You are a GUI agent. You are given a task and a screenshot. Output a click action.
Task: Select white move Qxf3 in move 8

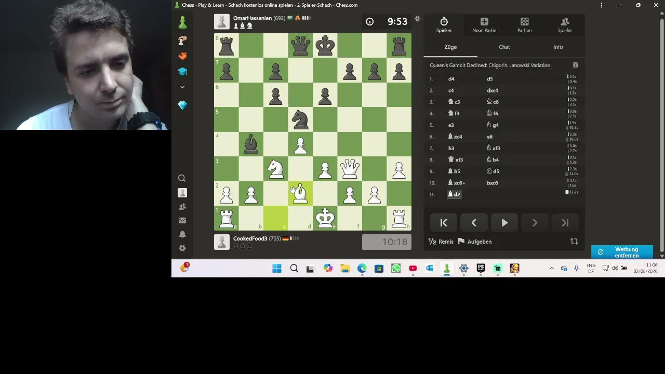point(455,159)
